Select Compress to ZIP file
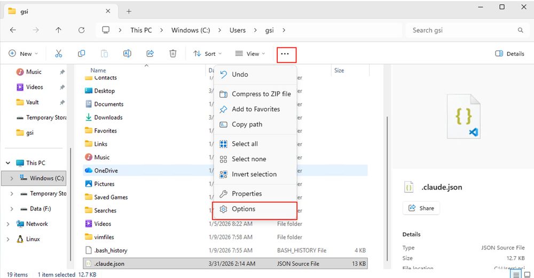Image resolution: width=534 pixels, height=278 pixels. pos(261,94)
